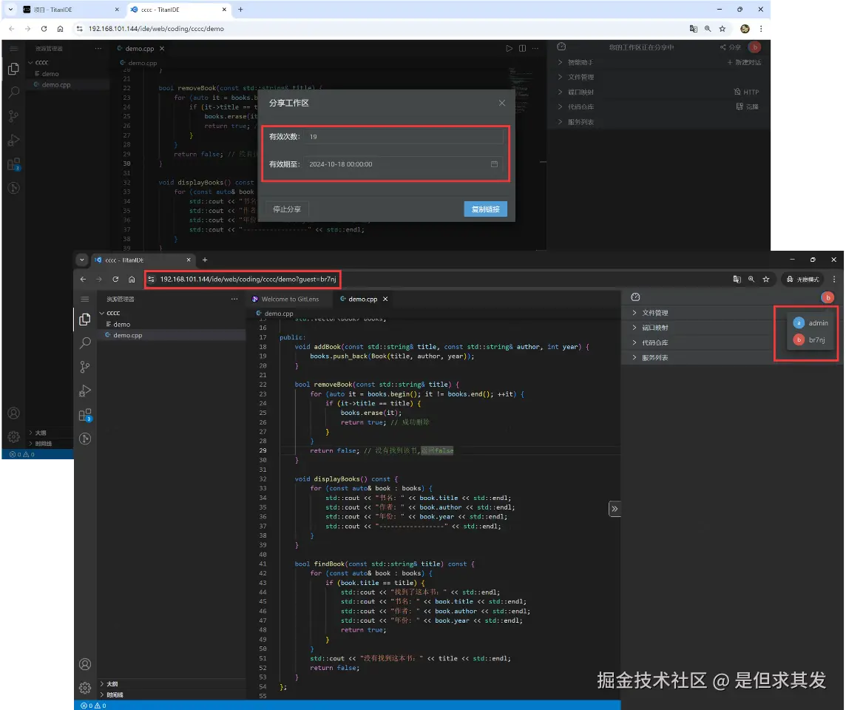Click errors and warnings status in front window
This screenshot has height=710, width=846.
[93, 705]
